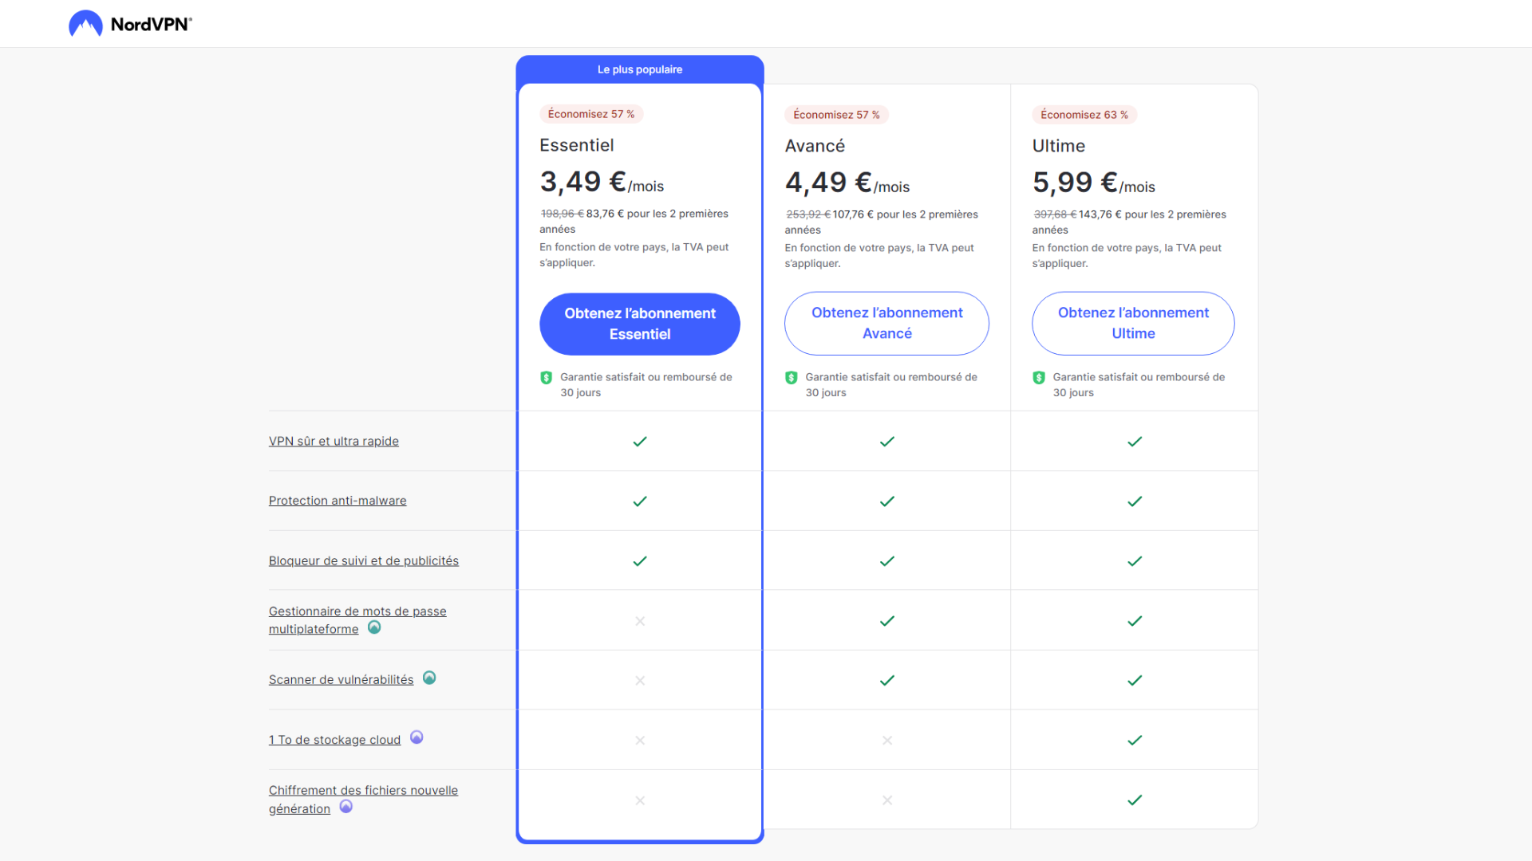Click Obtenez l'abonnement Avancé button
This screenshot has width=1532, height=861.
click(887, 324)
